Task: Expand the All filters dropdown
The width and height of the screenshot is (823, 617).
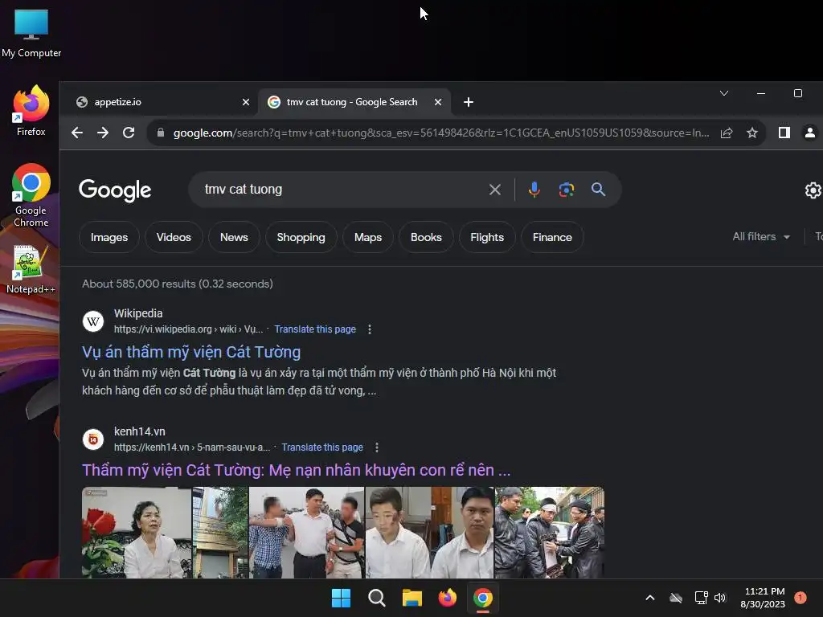Action: pos(761,237)
